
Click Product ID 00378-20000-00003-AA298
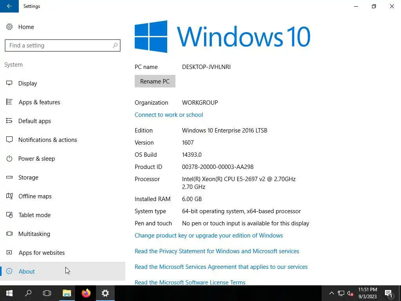click(218, 167)
